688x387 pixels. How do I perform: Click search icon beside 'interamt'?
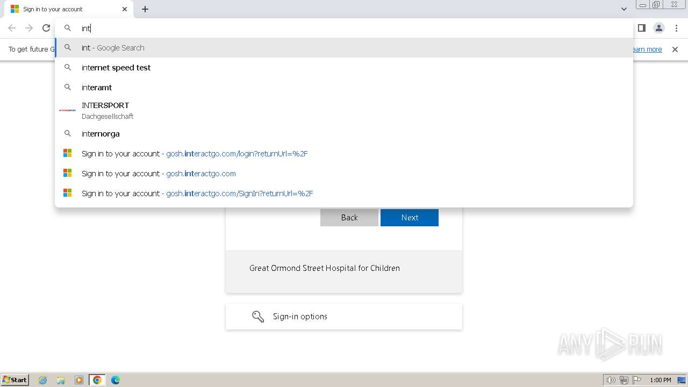(x=68, y=87)
